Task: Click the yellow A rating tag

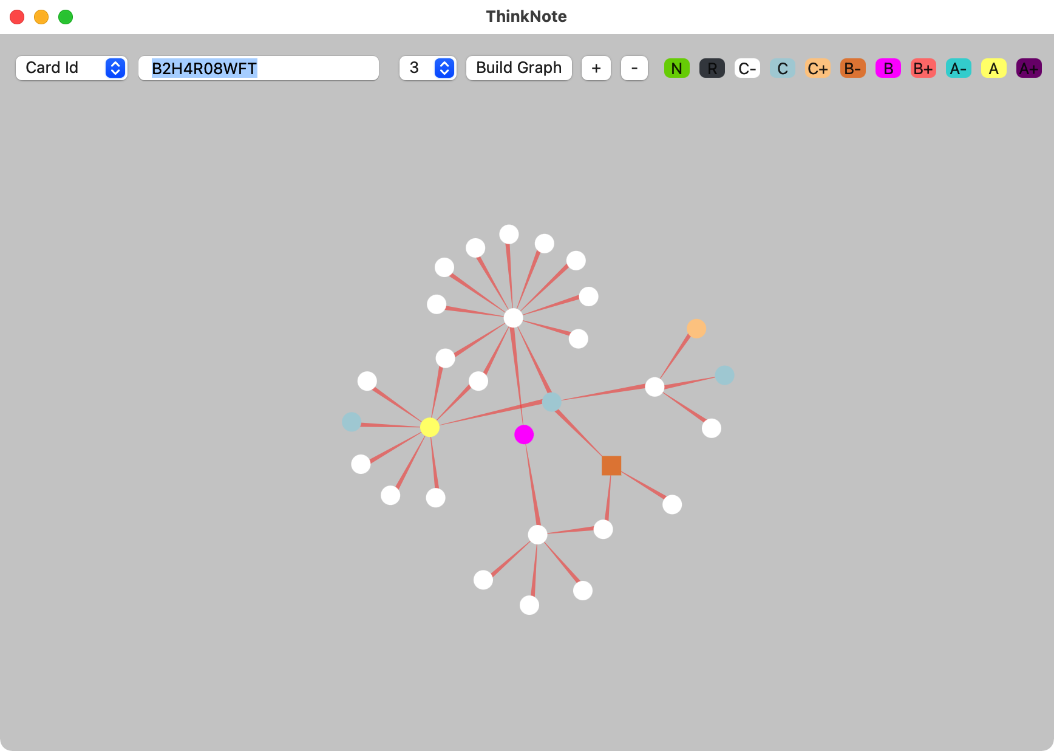Action: pyautogui.click(x=993, y=69)
